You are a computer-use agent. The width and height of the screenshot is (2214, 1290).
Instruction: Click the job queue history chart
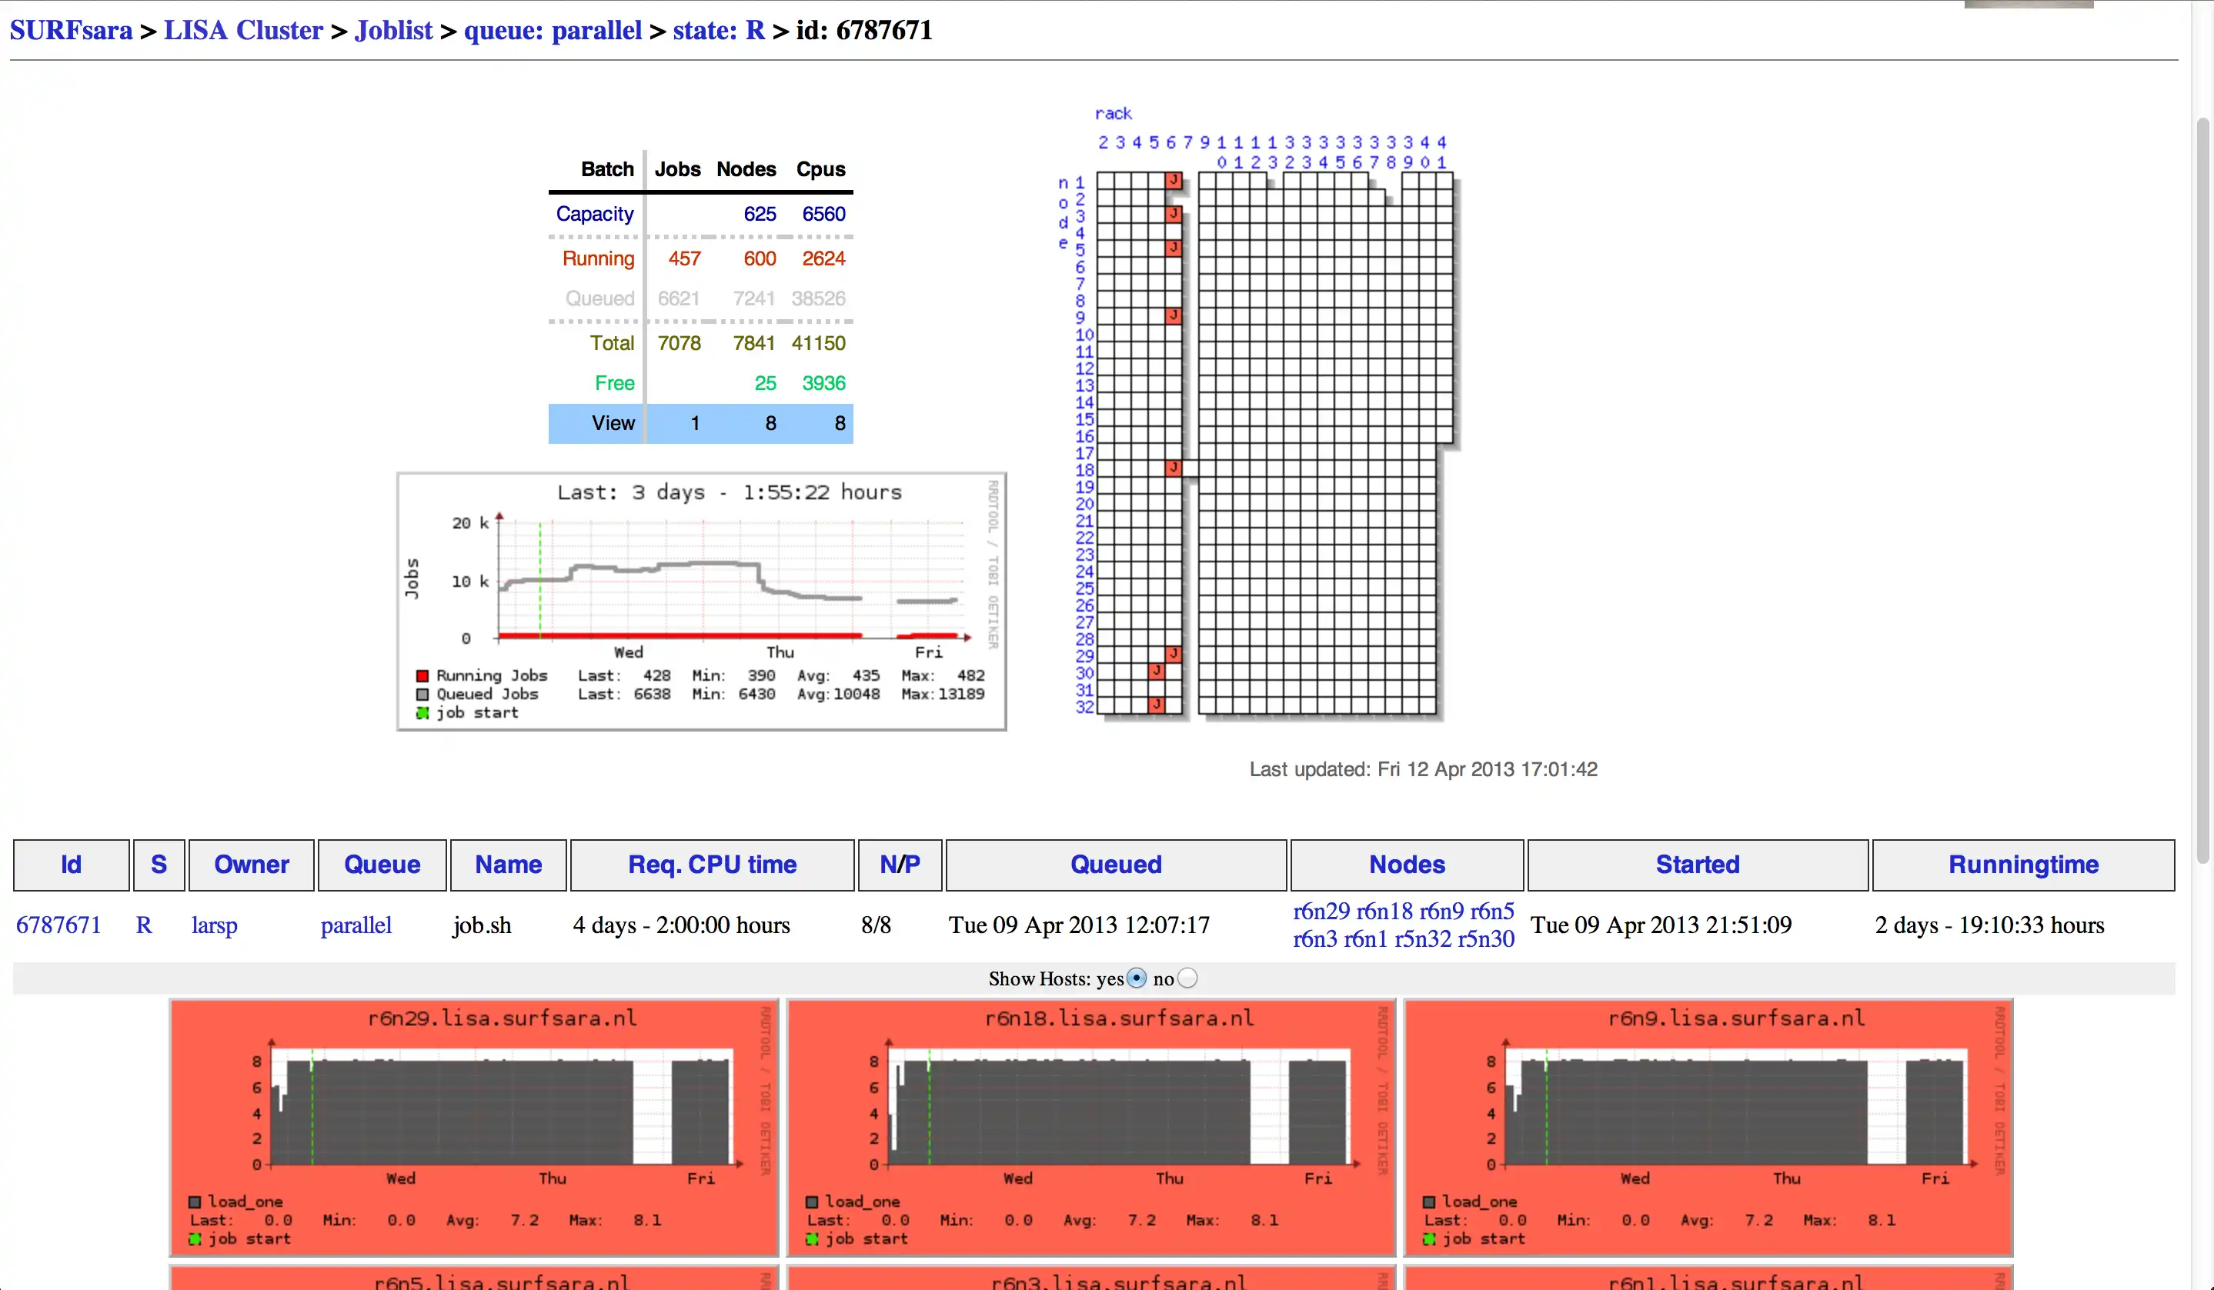pos(700,599)
